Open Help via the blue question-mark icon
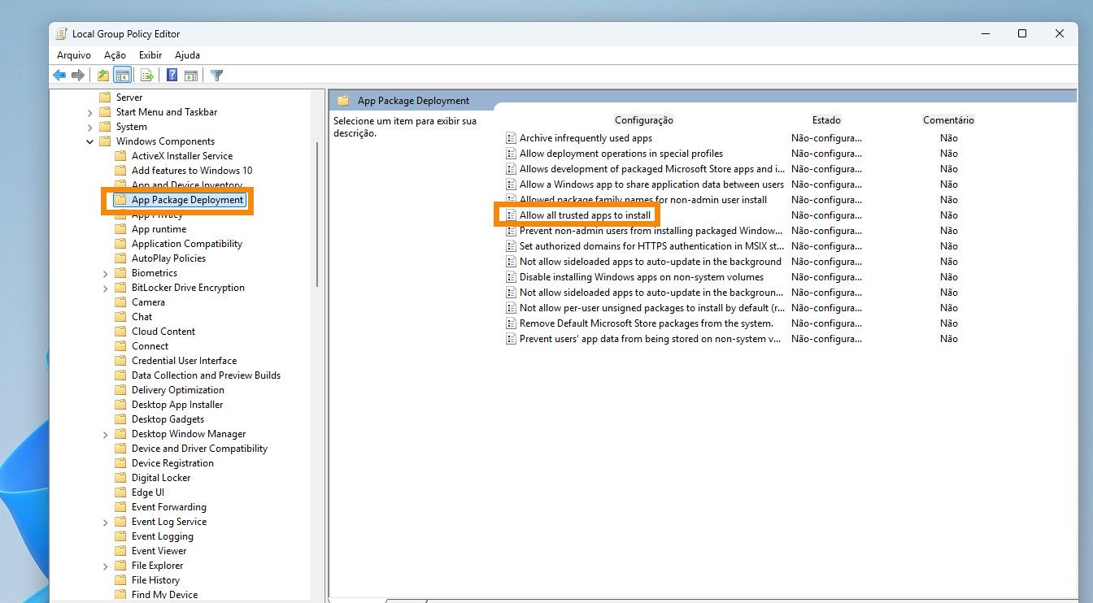1093x603 pixels. click(172, 76)
